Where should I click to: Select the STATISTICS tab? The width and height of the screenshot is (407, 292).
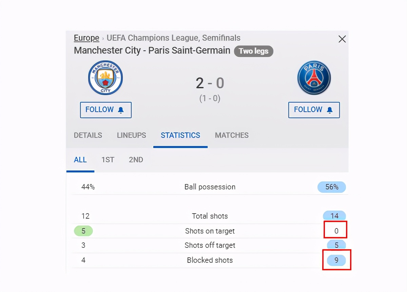[x=180, y=135]
